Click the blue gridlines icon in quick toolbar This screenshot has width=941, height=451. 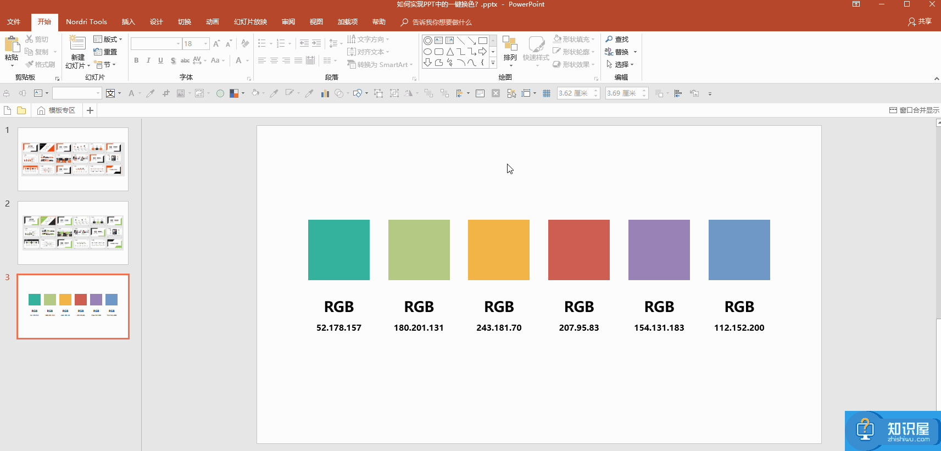click(547, 93)
